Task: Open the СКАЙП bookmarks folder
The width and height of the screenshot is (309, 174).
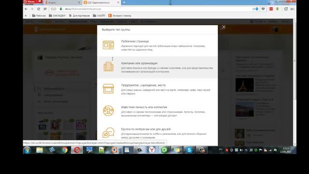Action: pyautogui.click(x=99, y=15)
